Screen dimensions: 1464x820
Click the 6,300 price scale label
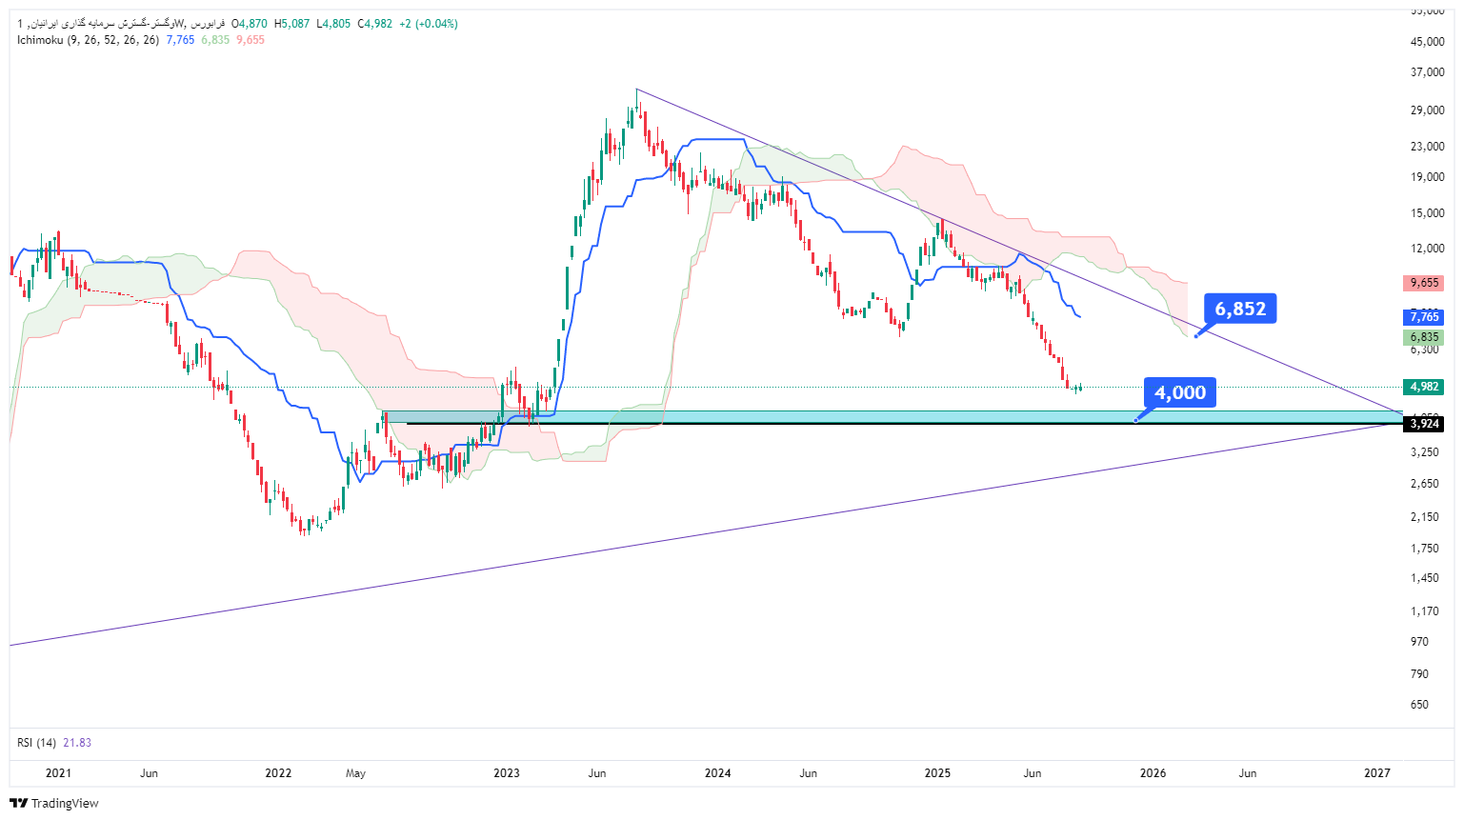[1424, 350]
